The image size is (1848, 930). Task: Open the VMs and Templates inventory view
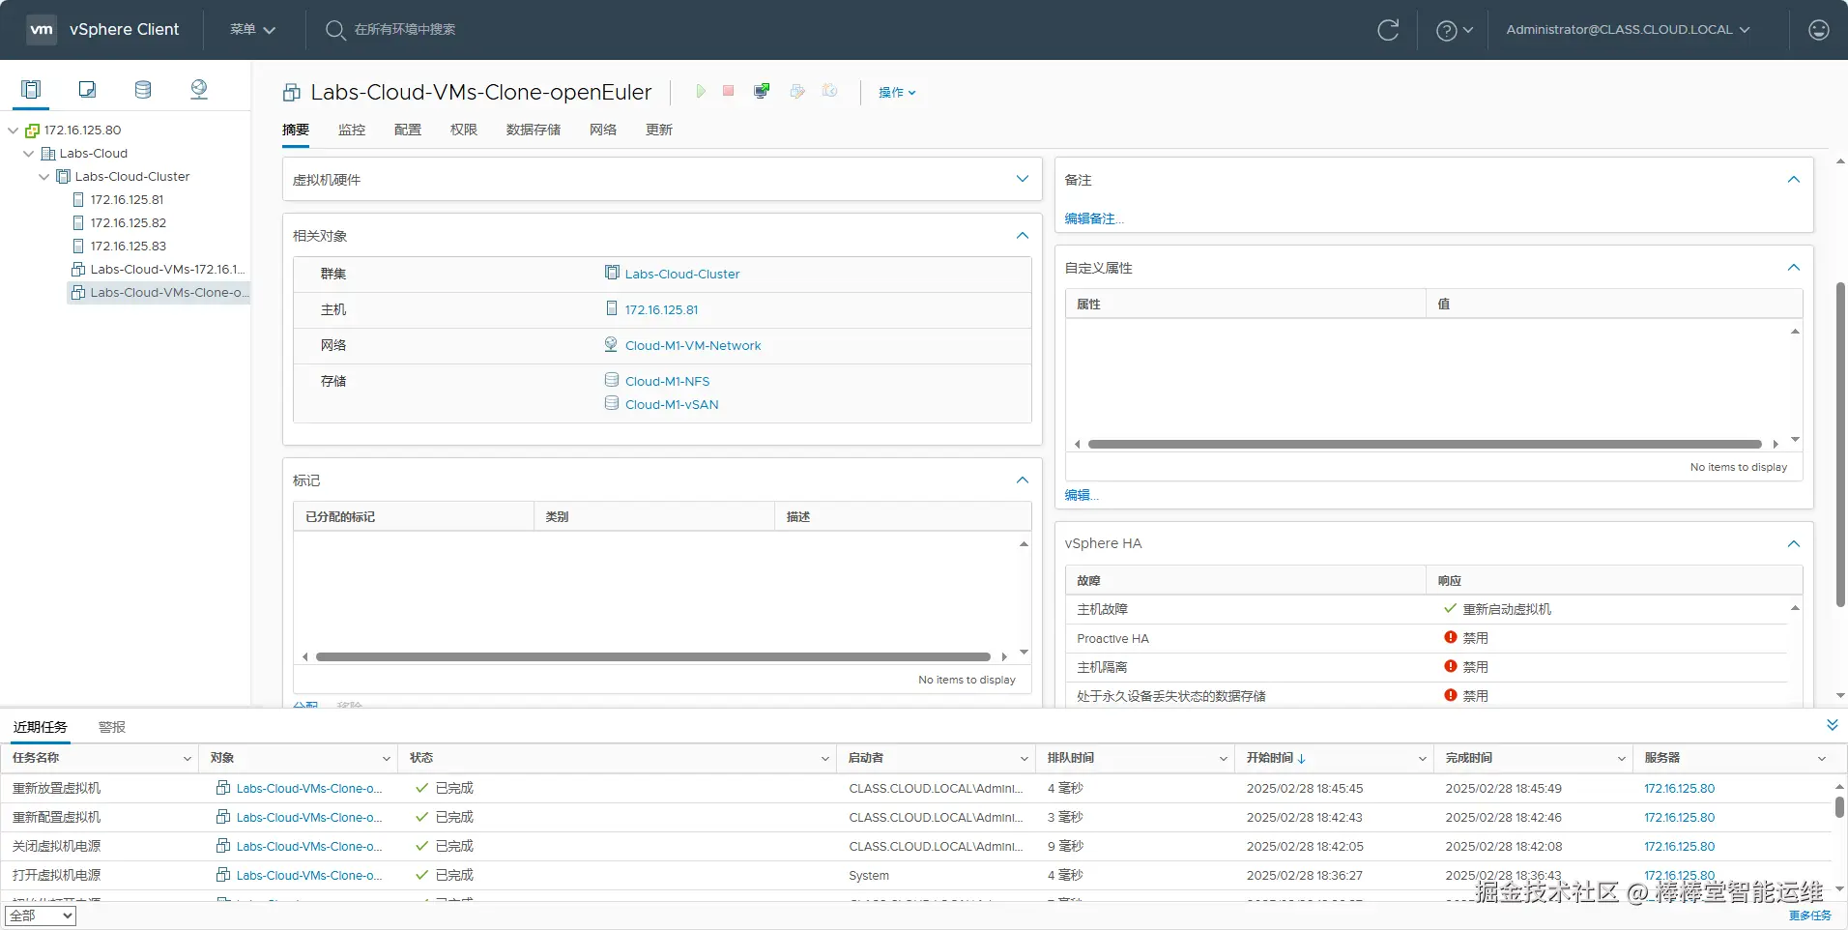tap(87, 90)
